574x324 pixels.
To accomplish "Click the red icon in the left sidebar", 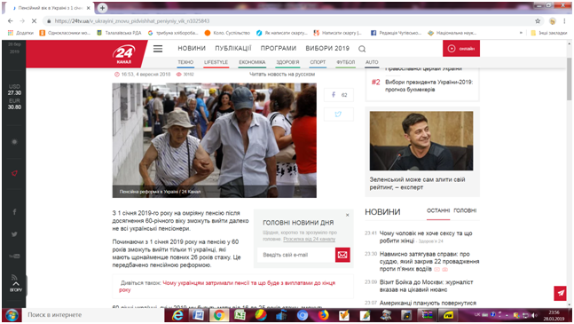I will coord(14,173).
